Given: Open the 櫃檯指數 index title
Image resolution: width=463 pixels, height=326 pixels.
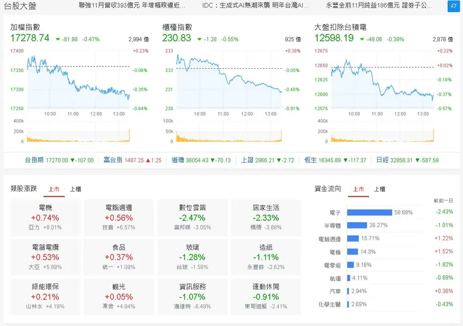Looking at the screenshot, I should click(x=176, y=28).
